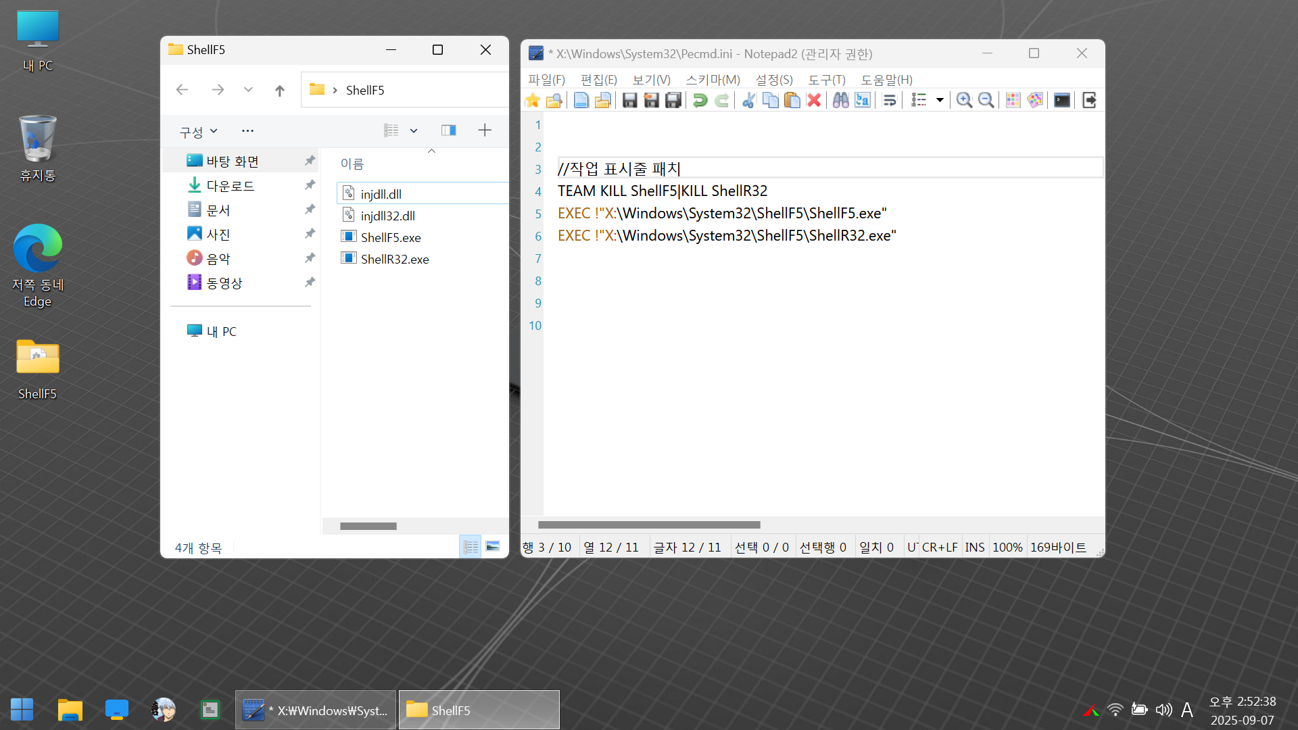The height and width of the screenshot is (730, 1298).
Task: Open 다운로드 in navigation pane
Action: (x=230, y=186)
